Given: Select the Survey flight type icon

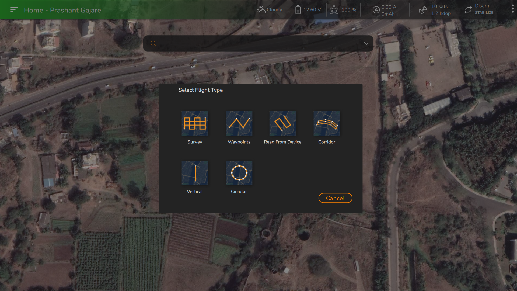Looking at the screenshot, I should [195, 123].
